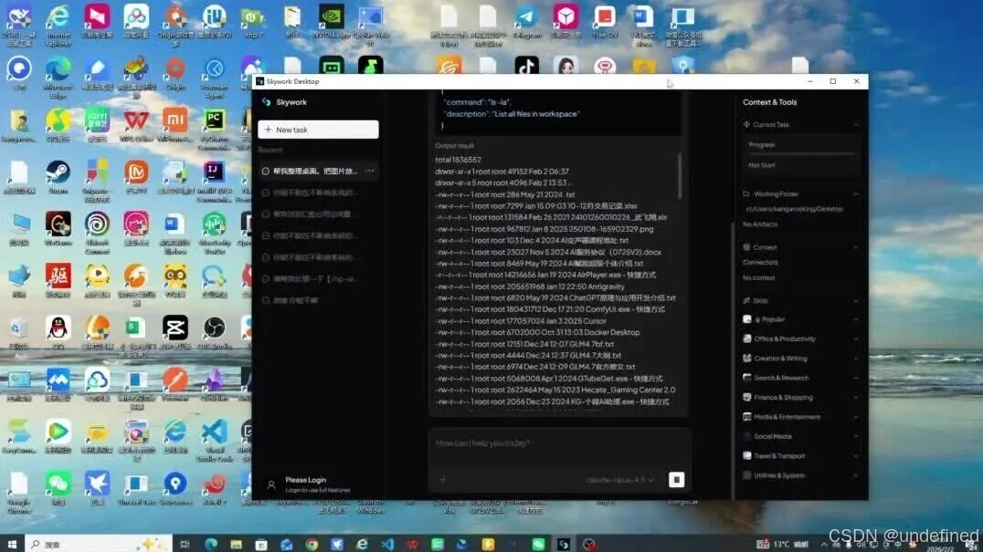Screen dimensions: 983x552
Task: Open the Social Media skills icon
Action: click(746, 436)
